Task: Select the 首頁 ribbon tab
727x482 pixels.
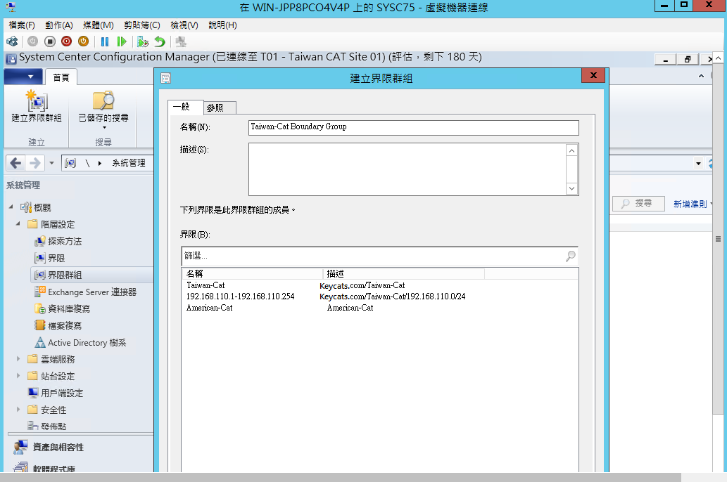Action: pyautogui.click(x=61, y=77)
